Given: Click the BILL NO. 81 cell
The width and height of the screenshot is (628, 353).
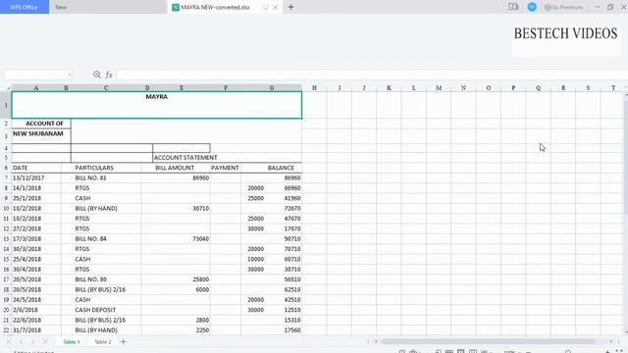Looking at the screenshot, I should (x=101, y=177).
